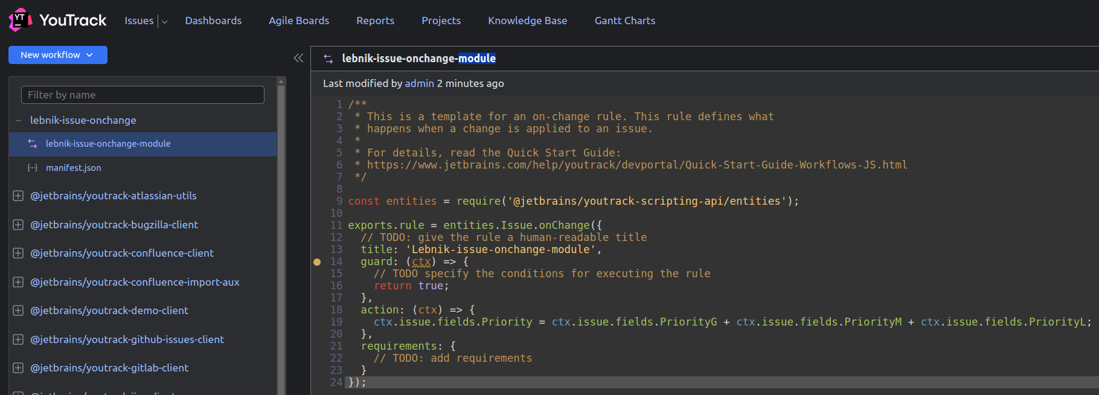The image size is (1099, 395).
Task: Open the Agile Boards menu
Action: 299,21
